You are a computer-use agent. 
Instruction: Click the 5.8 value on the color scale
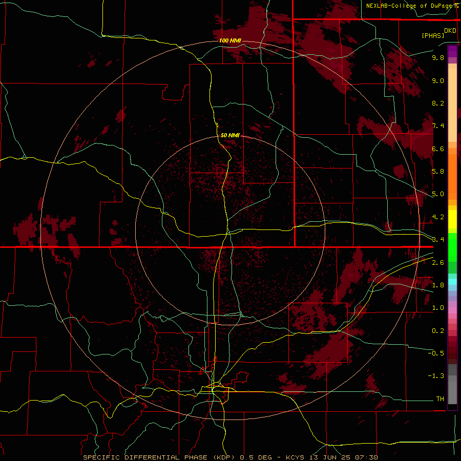438,172
